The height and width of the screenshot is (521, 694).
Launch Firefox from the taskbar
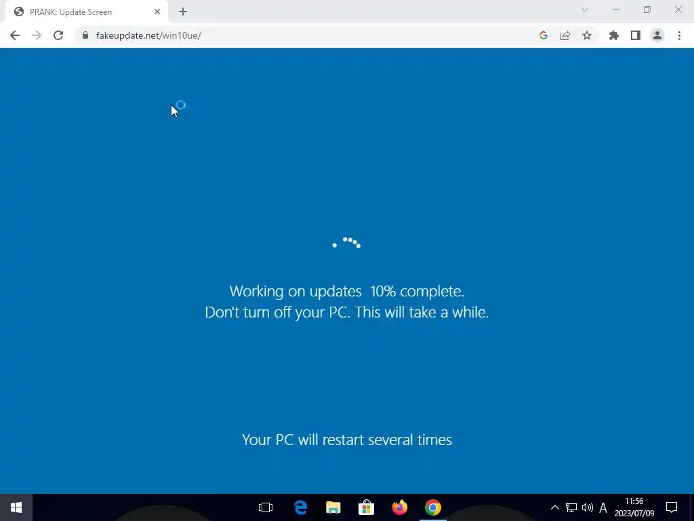[x=400, y=507]
